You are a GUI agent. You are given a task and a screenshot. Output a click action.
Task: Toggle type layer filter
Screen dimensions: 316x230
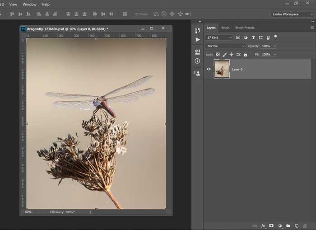coord(253,38)
